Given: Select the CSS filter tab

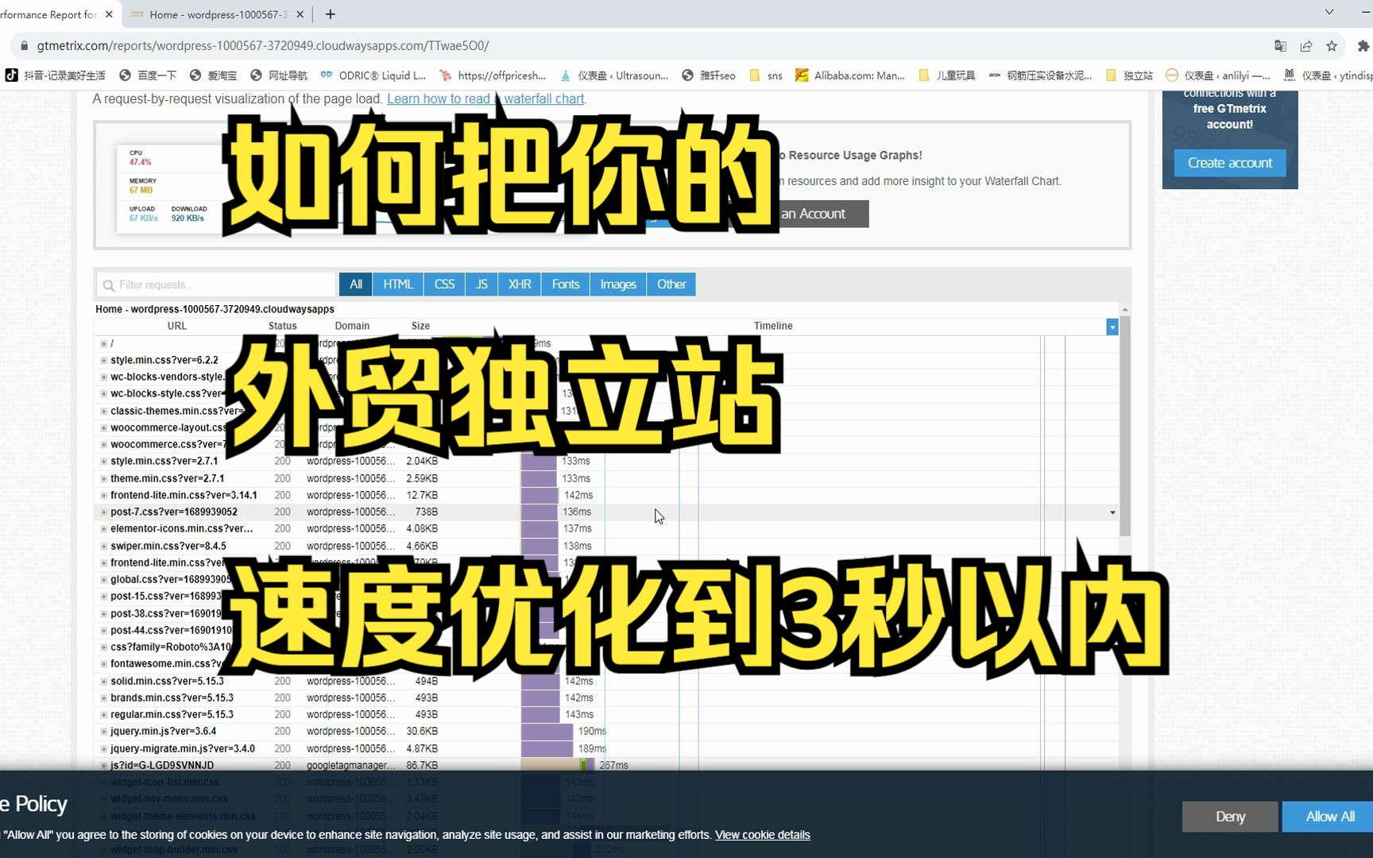Looking at the screenshot, I should tap(444, 284).
